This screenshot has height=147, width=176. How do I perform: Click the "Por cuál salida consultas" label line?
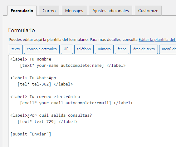click(51, 115)
